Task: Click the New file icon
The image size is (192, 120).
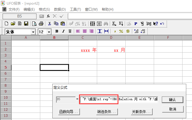Action: [7, 24]
